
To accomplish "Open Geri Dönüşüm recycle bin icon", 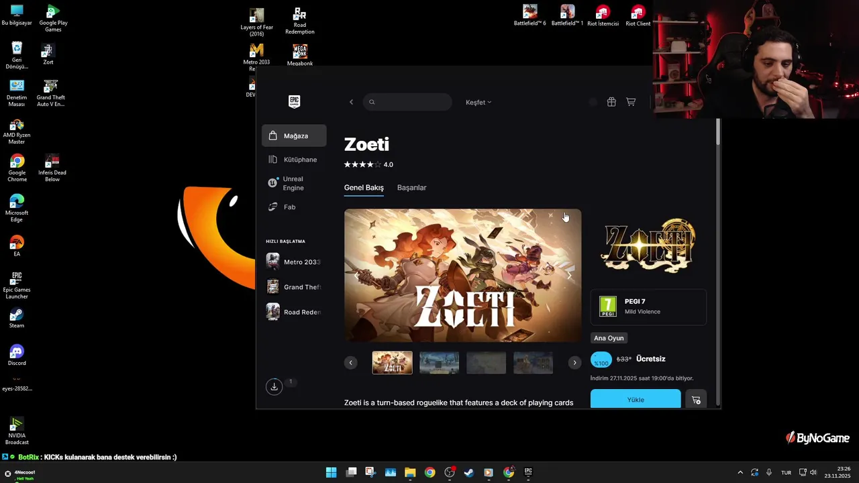I will coord(17,56).
